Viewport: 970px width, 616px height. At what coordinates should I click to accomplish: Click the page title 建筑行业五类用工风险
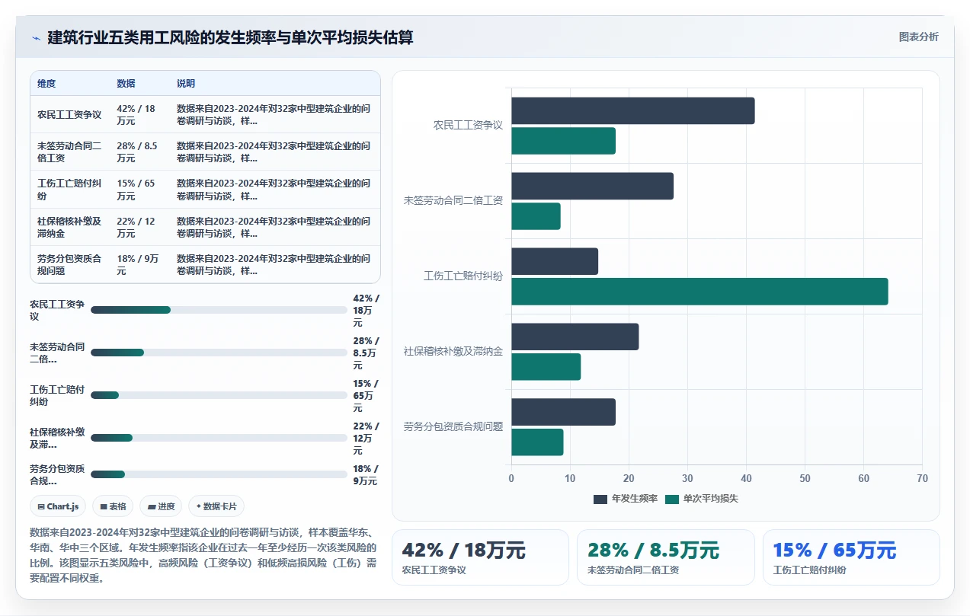230,37
